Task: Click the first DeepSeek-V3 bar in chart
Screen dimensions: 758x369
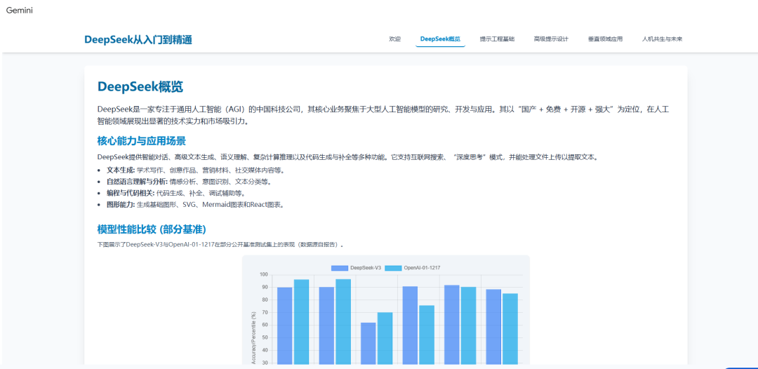Action: click(x=285, y=325)
